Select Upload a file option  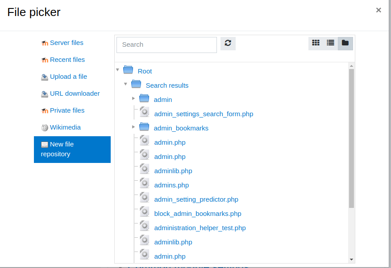[68, 77]
